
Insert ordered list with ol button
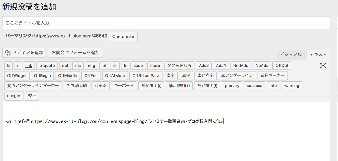coord(115,66)
